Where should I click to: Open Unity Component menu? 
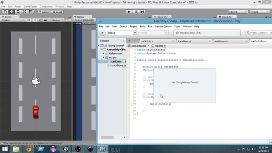pos(46,7)
